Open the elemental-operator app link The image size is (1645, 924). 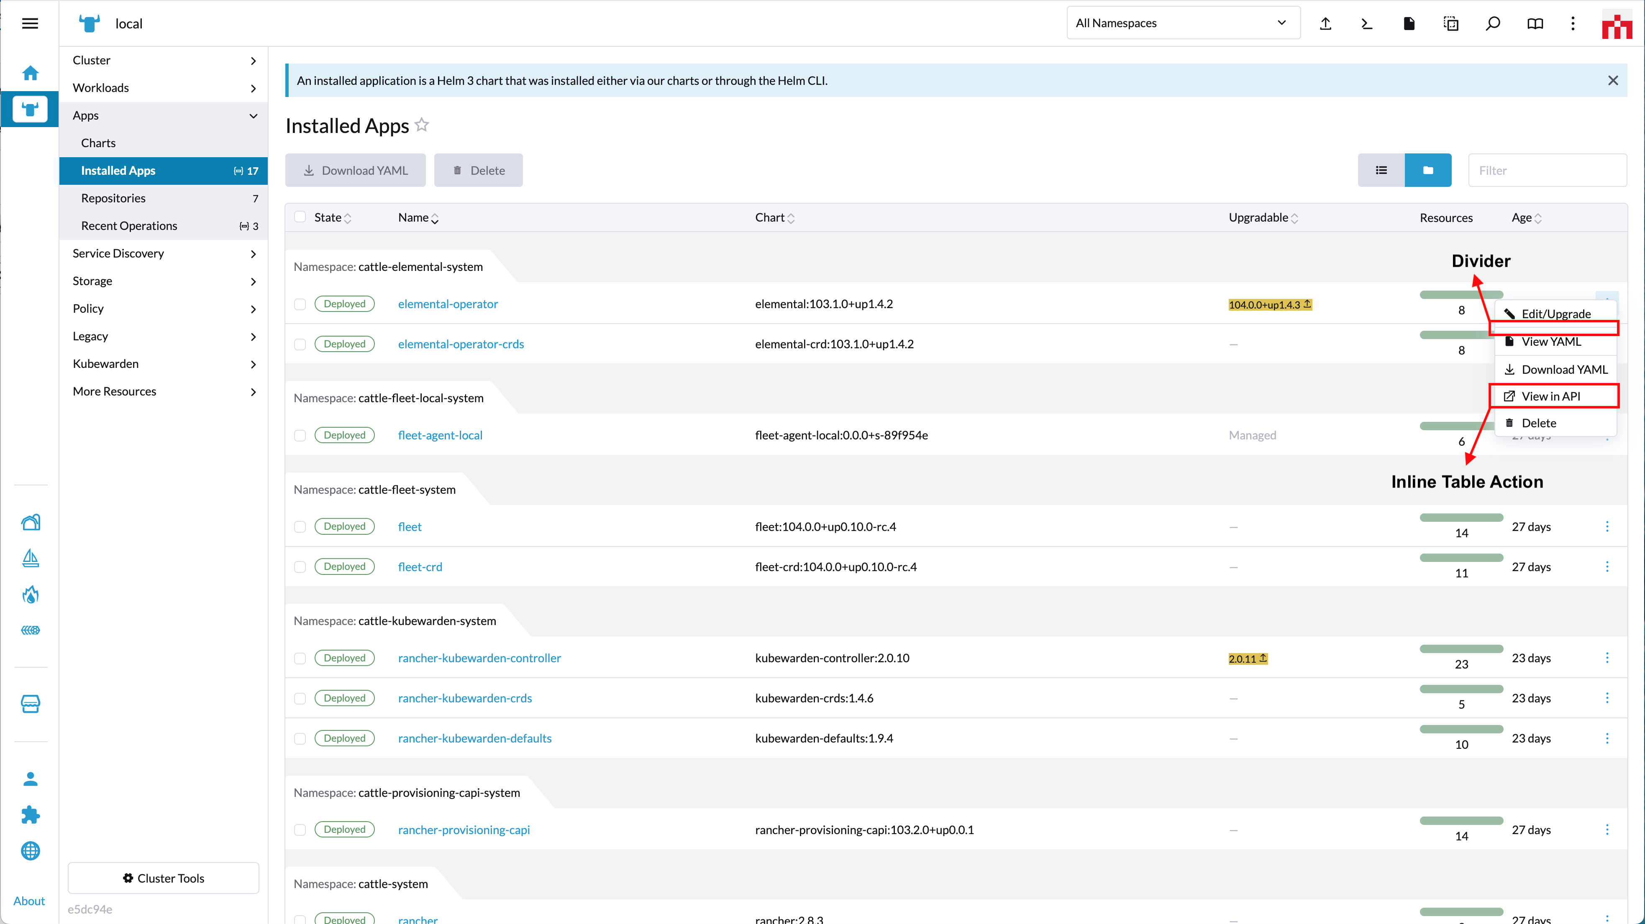448,304
